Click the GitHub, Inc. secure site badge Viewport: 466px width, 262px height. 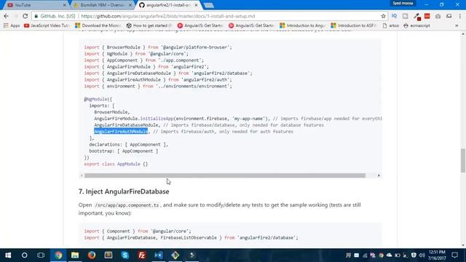pyautogui.click(x=55, y=16)
